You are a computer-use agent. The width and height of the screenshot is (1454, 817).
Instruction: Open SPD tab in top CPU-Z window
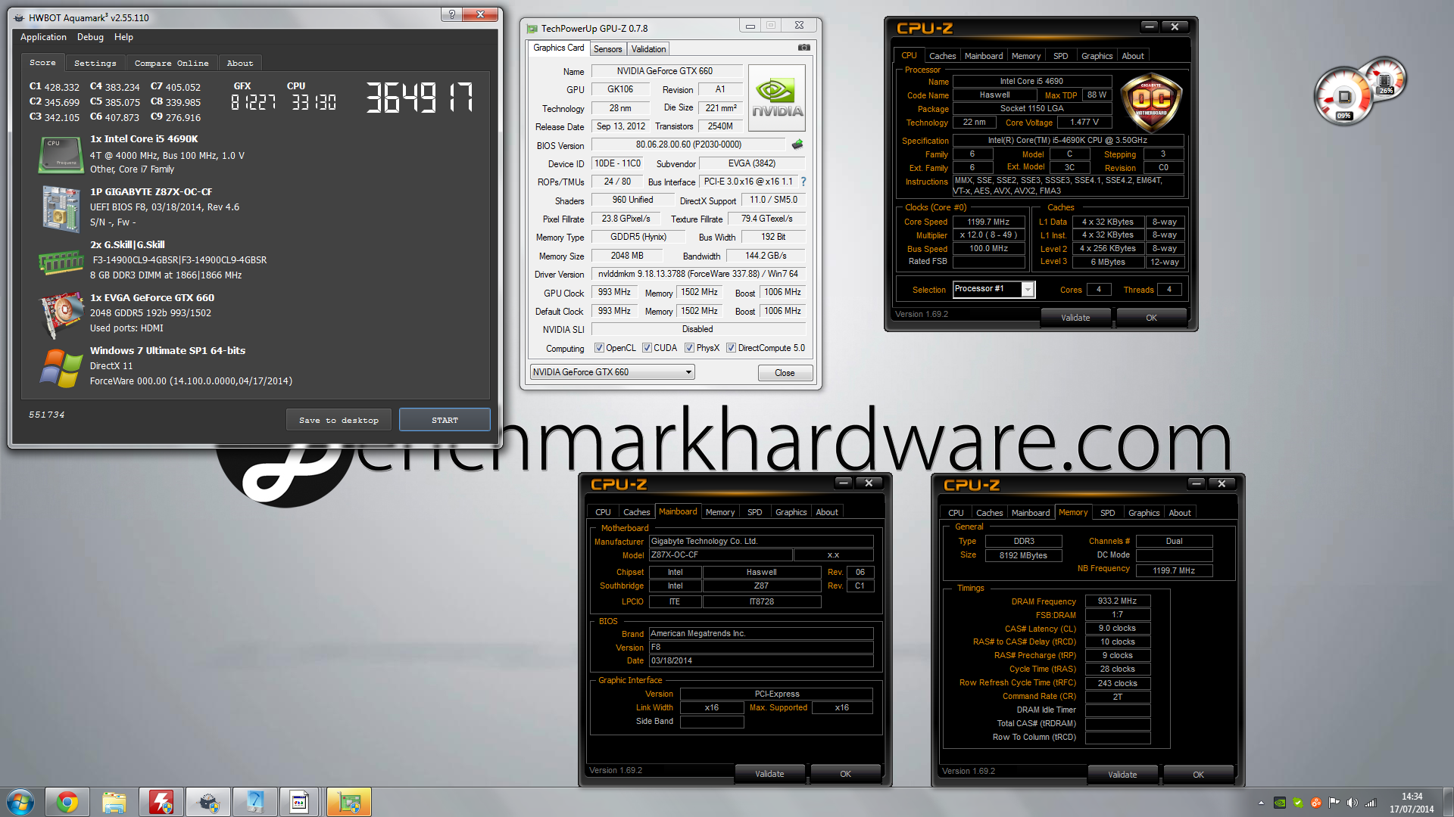1061,56
